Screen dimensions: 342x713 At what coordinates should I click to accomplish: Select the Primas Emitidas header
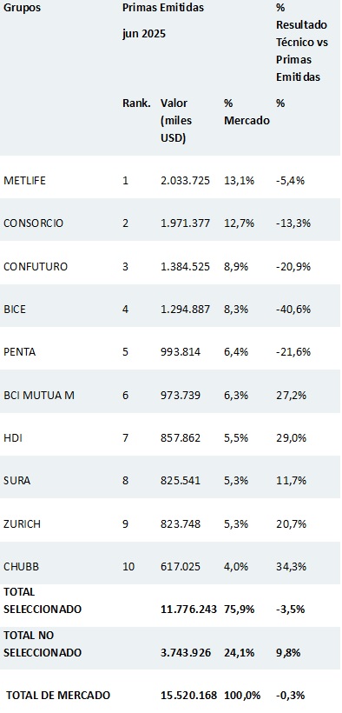pos(163,8)
